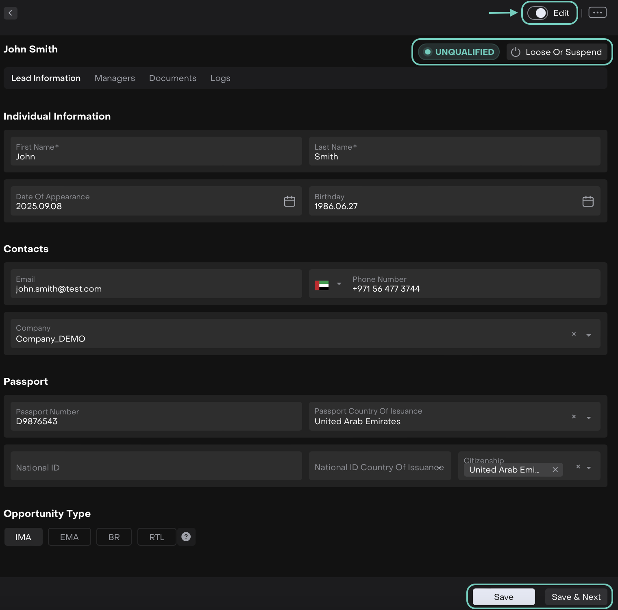Open the Citizenship dropdown arrow
This screenshot has width=618, height=610.
588,468
